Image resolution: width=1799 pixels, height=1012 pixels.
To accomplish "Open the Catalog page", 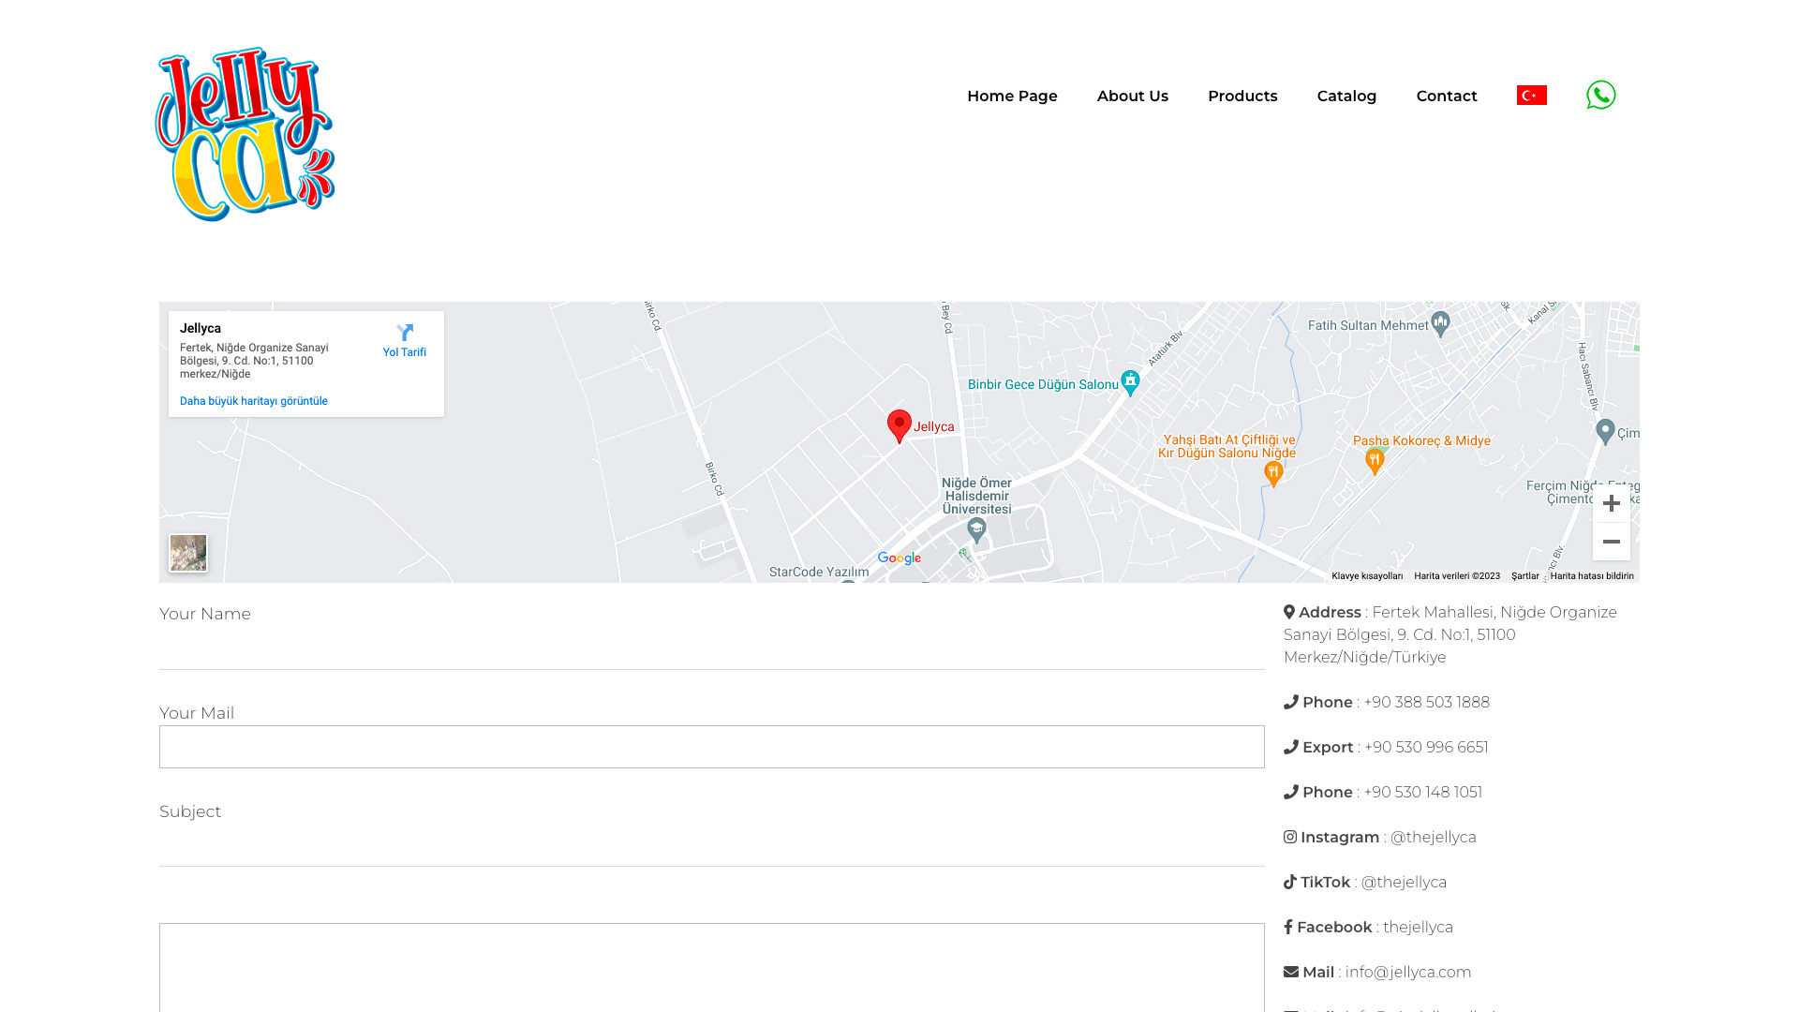I will pyautogui.click(x=1346, y=96).
